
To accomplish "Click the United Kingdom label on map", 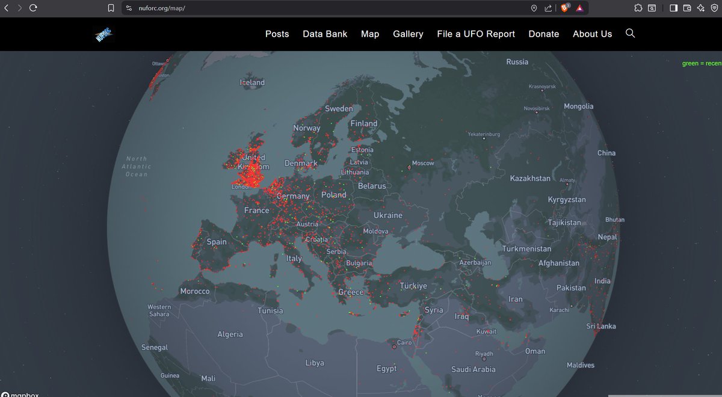I will [x=254, y=162].
